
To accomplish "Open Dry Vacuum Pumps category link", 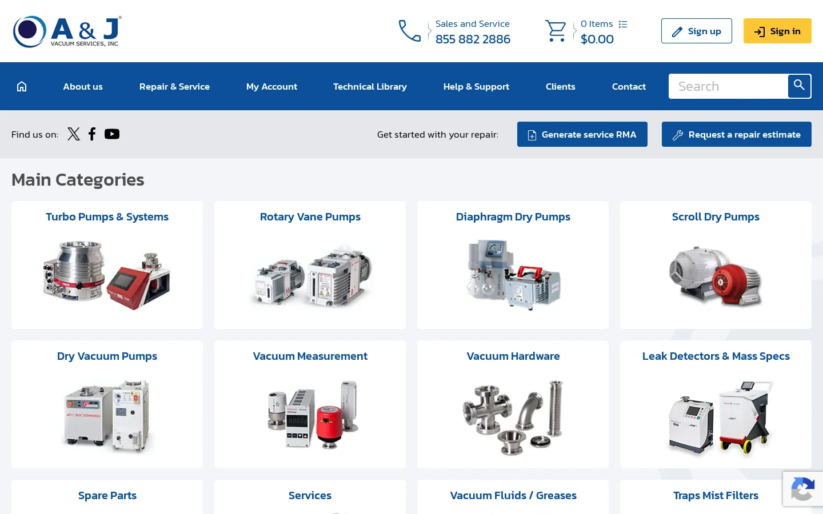I will tap(107, 356).
